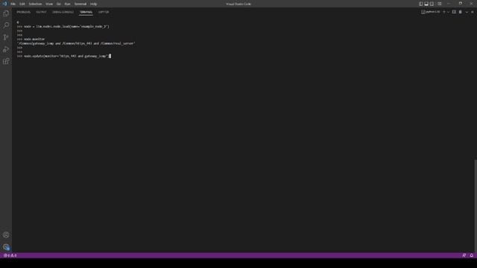Split the terminal
Viewport: 477px width, 268px height.
454,12
